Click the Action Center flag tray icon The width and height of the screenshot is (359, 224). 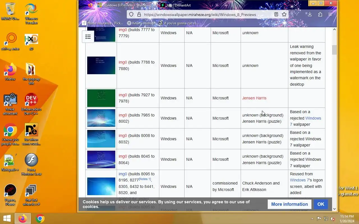click(x=319, y=219)
